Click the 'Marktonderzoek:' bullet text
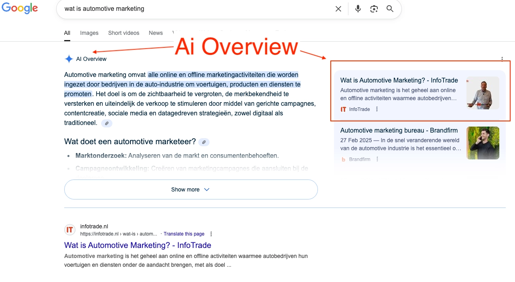Image resolution: width=515 pixels, height=282 pixels. pos(101,155)
